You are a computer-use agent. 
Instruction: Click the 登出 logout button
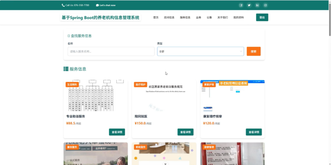click(262, 17)
